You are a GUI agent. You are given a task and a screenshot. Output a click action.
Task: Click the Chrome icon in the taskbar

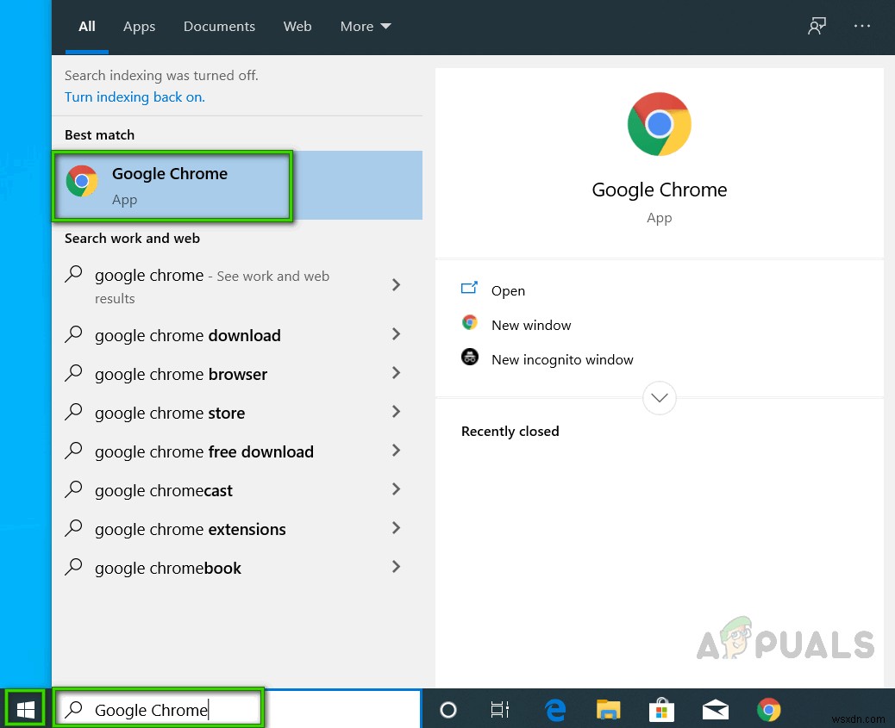point(768,710)
